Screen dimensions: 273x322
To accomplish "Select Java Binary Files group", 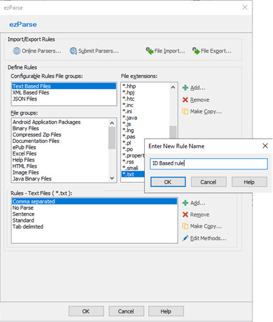I will click(x=60, y=179).
